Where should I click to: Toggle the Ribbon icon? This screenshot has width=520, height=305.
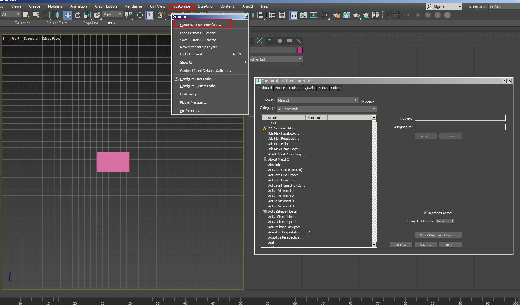(294, 15)
